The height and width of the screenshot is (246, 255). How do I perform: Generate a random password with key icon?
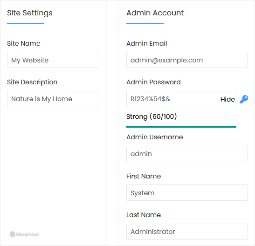pos(244,99)
